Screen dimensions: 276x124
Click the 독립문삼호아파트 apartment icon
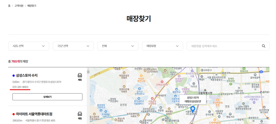point(124,73)
